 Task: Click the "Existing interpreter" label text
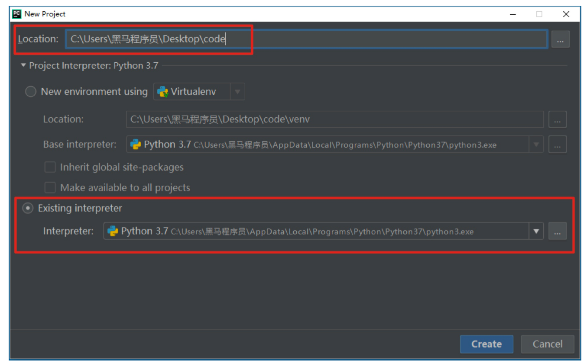(80, 208)
